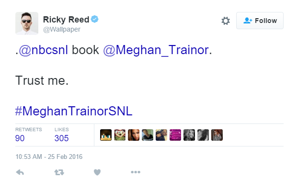Open the @Meghan_Trainor mention

pyautogui.click(x=156, y=50)
